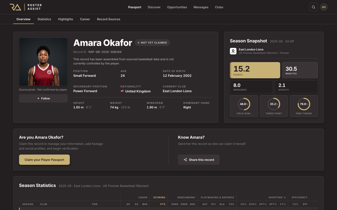
Task: Open Opportunities in the top navigation
Action: [x=177, y=7]
